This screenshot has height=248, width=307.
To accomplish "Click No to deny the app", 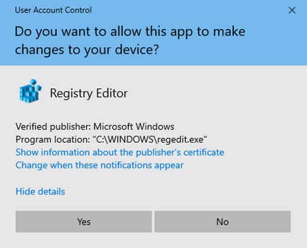I will (223, 222).
